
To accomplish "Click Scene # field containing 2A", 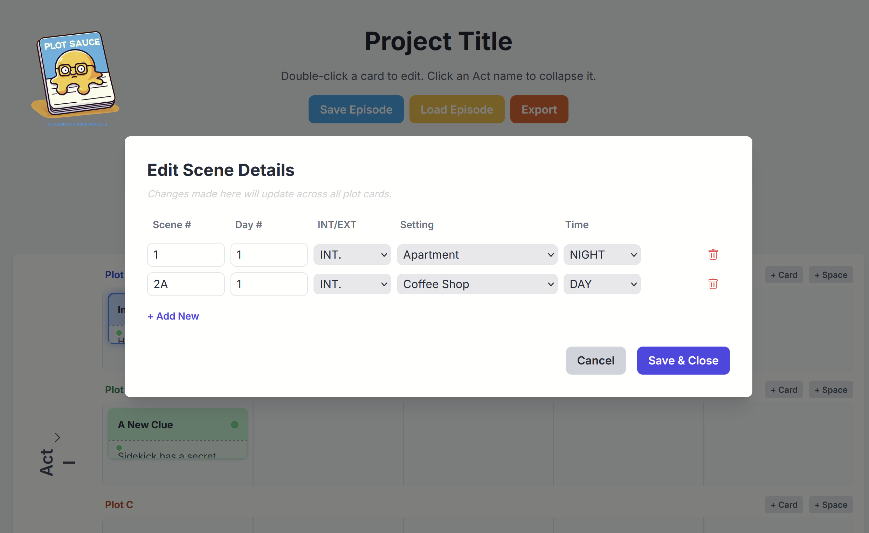I will pos(186,284).
